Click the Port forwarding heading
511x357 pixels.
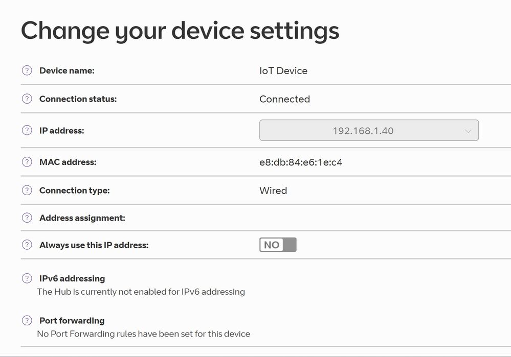pos(72,321)
